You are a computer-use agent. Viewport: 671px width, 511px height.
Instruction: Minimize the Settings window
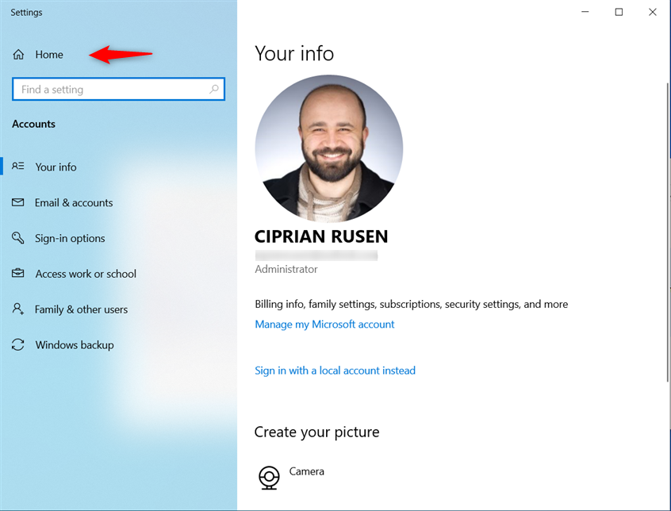(585, 12)
